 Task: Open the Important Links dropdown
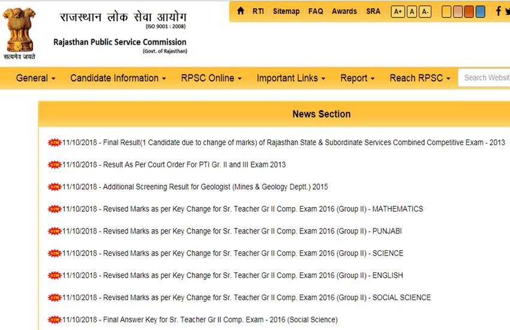pyautogui.click(x=291, y=78)
